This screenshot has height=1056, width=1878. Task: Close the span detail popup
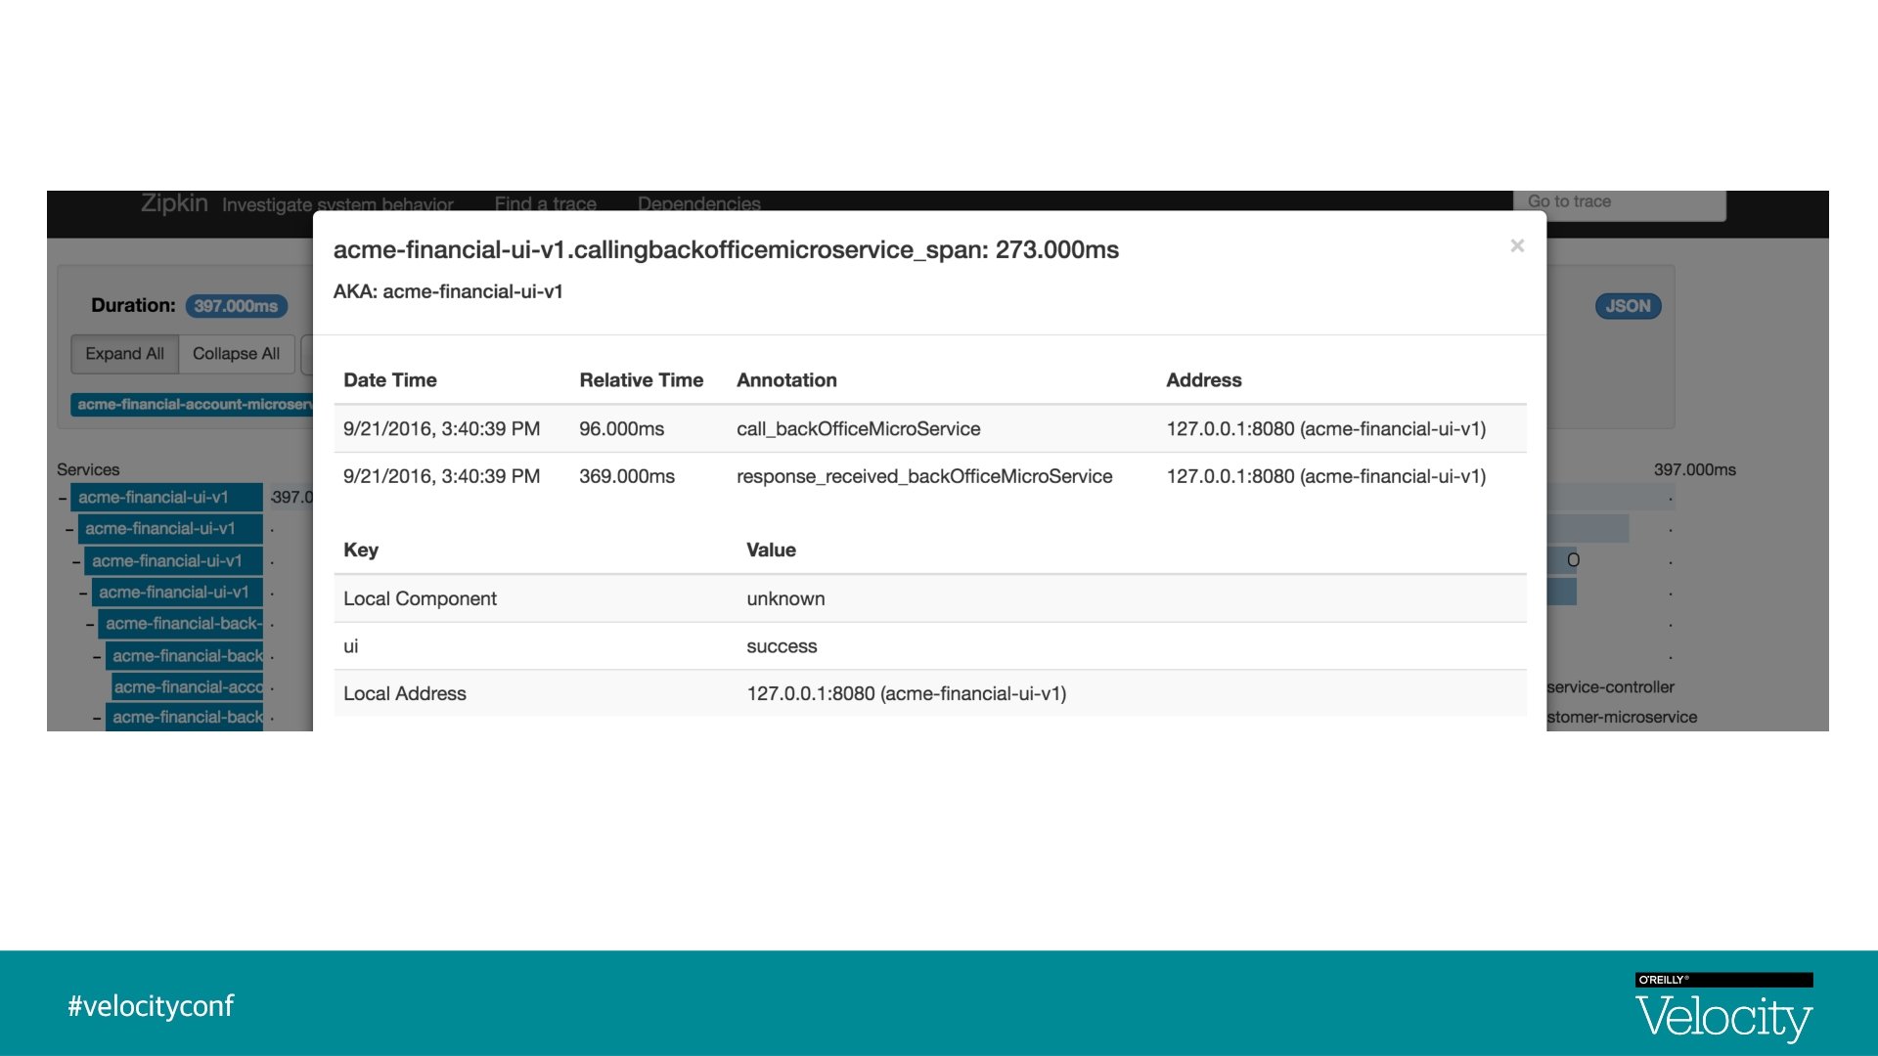pos(1517,246)
